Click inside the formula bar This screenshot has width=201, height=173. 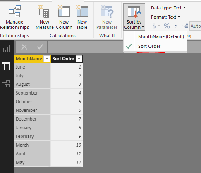click(86, 47)
